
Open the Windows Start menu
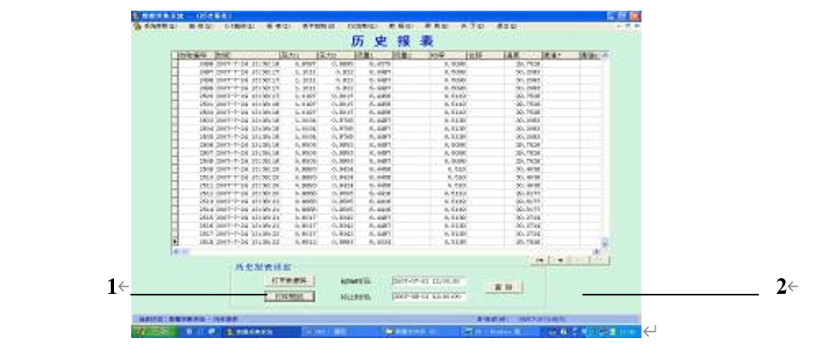(x=146, y=332)
